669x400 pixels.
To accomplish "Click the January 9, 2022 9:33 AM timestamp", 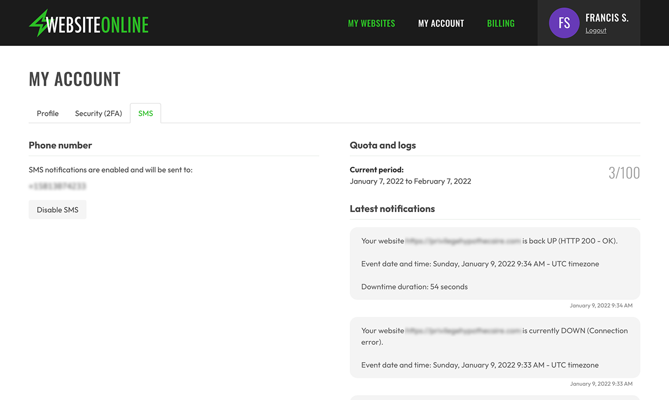I will 601,384.
